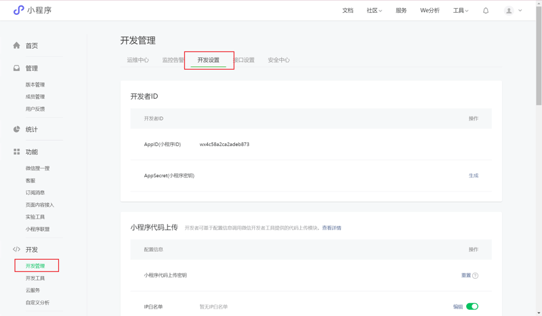Go to 首页 in sidebar
The height and width of the screenshot is (316, 542).
click(32, 45)
